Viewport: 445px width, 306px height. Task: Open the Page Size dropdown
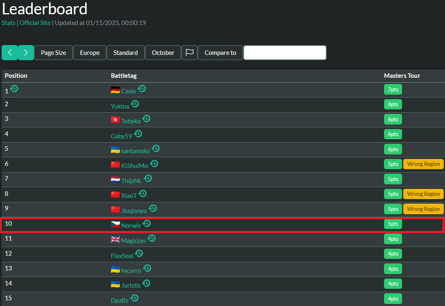pos(53,52)
